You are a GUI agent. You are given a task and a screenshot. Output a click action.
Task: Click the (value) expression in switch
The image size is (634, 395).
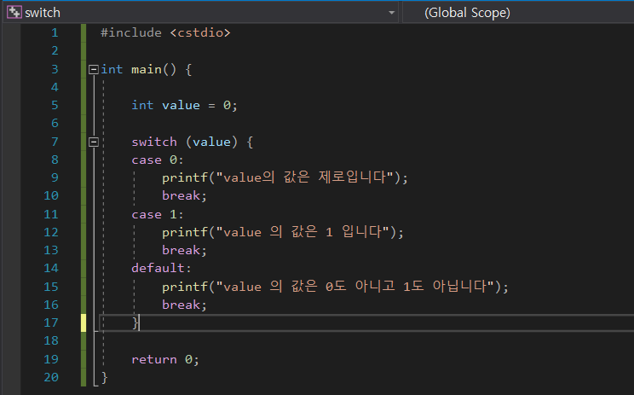click(211, 142)
